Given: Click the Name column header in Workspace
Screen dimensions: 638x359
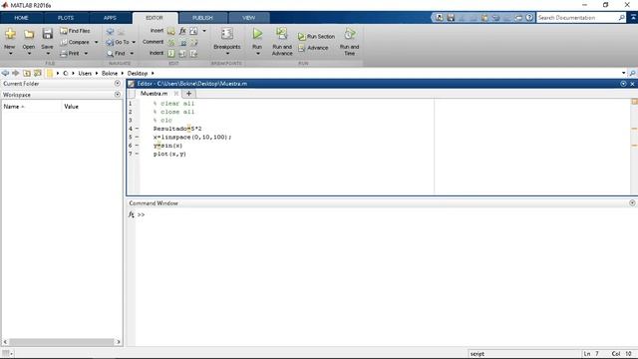Looking at the screenshot, I should [x=31, y=107].
